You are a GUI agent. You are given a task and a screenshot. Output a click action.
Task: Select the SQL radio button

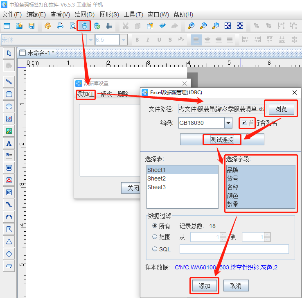155,249
